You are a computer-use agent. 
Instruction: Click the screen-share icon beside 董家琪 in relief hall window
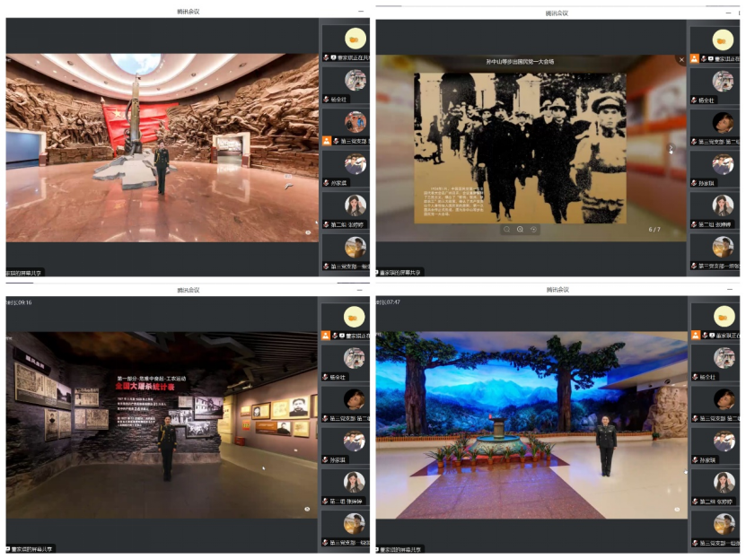click(334, 57)
